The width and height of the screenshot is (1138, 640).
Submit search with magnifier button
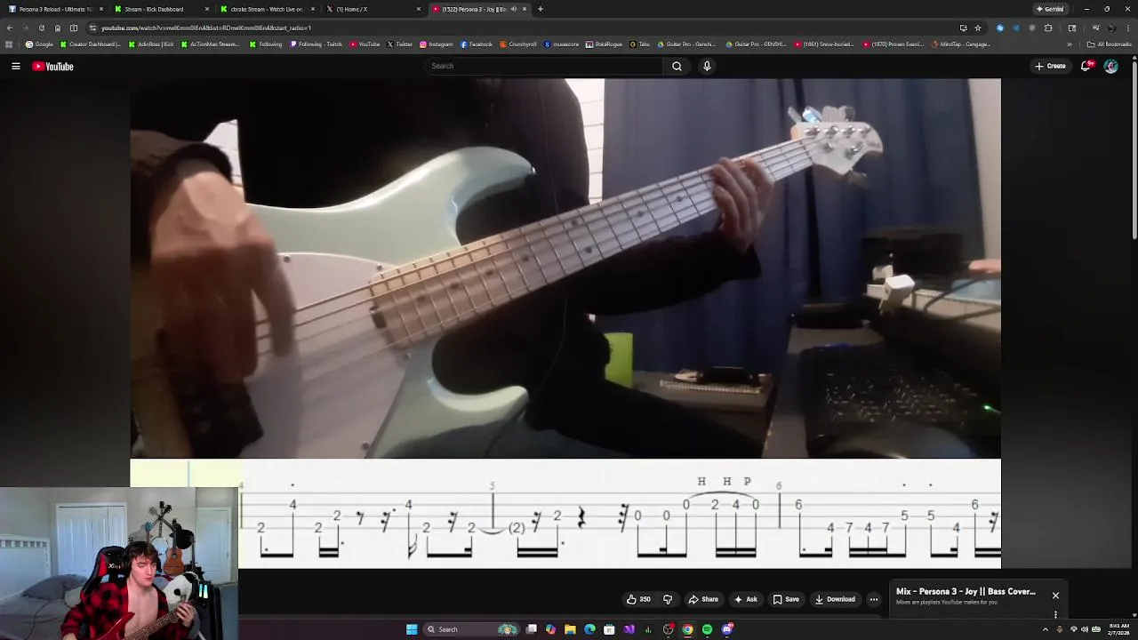[x=677, y=66]
